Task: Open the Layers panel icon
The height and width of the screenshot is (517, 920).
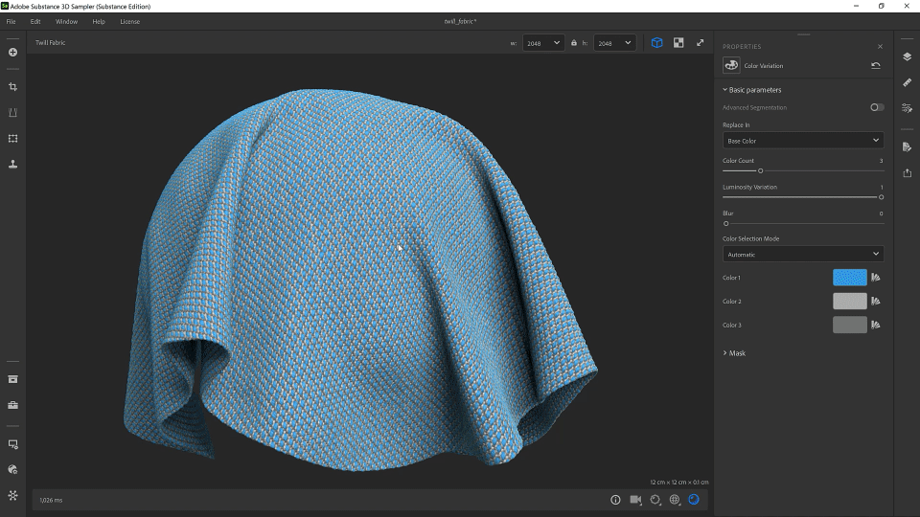Action: (907, 56)
